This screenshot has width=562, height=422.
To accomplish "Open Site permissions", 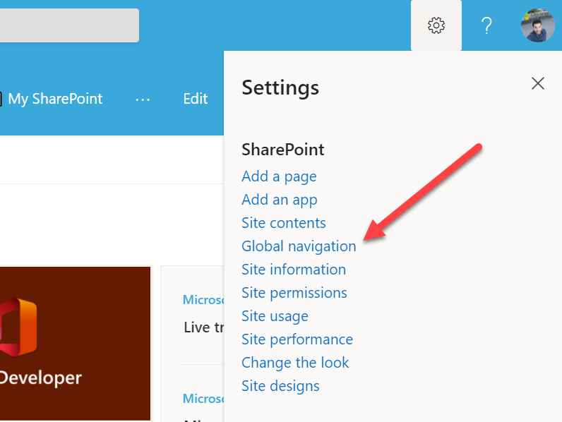I will tap(294, 293).
